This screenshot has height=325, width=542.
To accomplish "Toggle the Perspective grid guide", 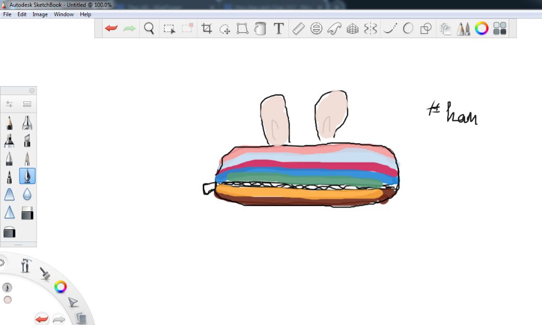I will tap(352, 29).
